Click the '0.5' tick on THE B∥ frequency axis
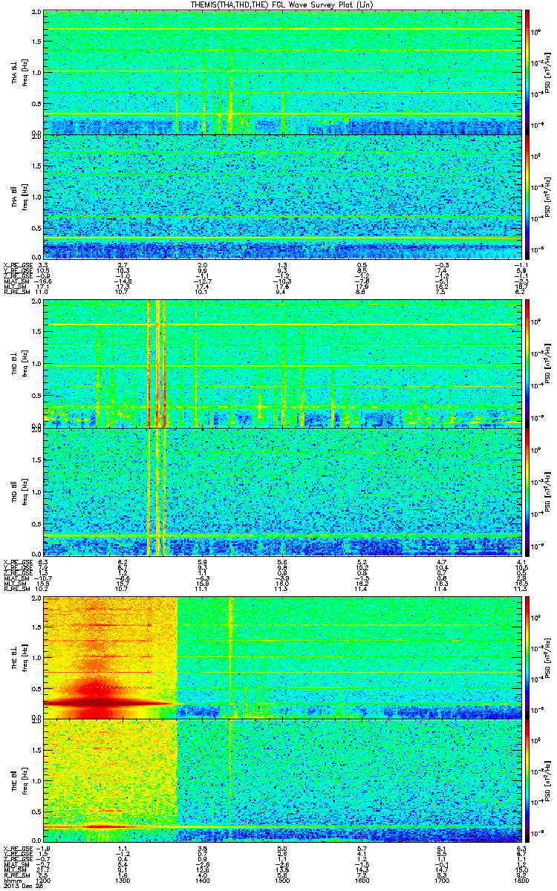 point(36,813)
